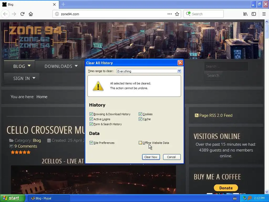Uncheck Form & Search History
269x202 pixels.
91,124
